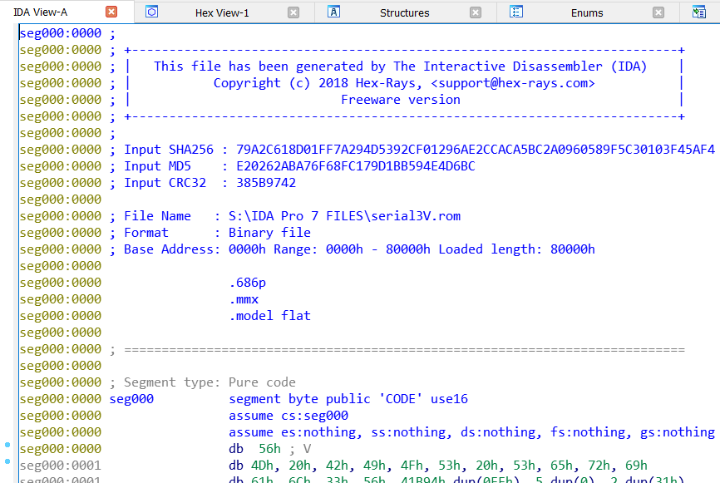Click the 'This file has been generated' banner line
This screenshot has width=720, height=483.
coord(400,67)
